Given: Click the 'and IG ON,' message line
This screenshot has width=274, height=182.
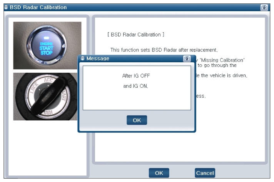Looking at the screenshot, I should [x=135, y=86].
